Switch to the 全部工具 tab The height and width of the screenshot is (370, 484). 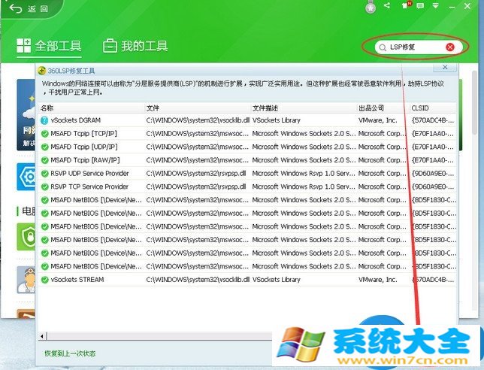[x=49, y=46]
